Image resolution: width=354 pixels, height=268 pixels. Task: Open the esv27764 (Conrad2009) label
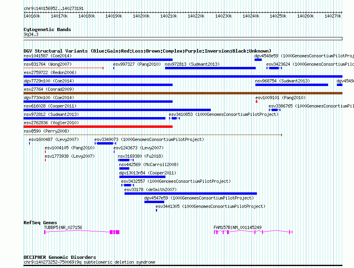point(49,89)
